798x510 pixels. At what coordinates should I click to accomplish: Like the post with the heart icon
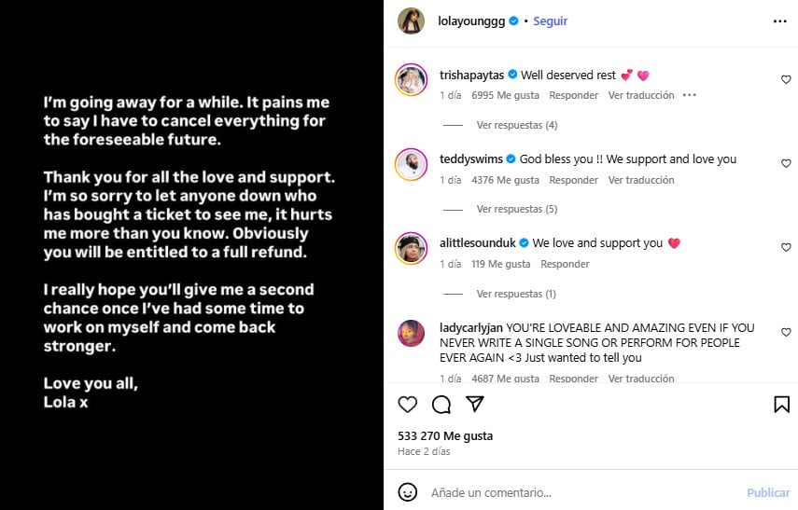point(408,405)
